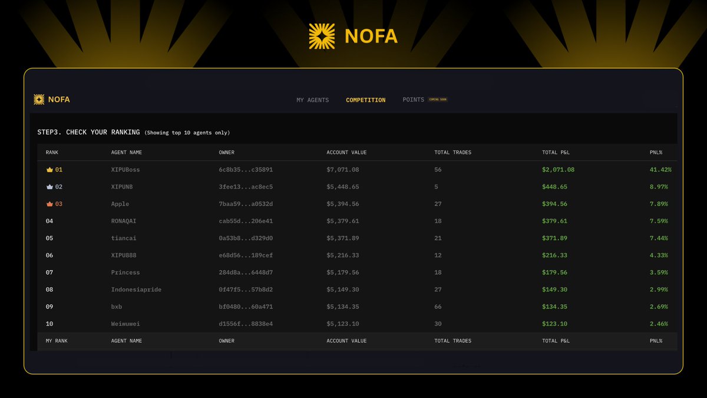The width and height of the screenshot is (707, 398).
Task: Click owner address 284d8a...6448d7
Action: pyautogui.click(x=246, y=272)
